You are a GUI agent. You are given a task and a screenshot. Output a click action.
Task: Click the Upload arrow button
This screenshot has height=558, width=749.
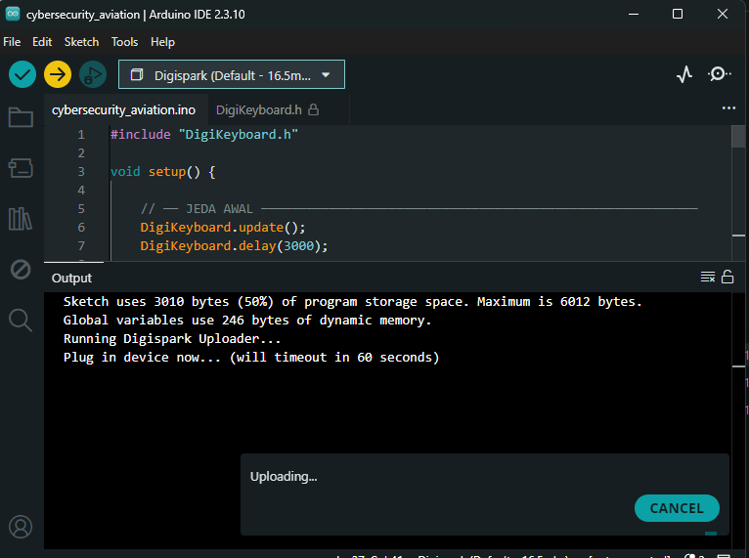[58, 74]
